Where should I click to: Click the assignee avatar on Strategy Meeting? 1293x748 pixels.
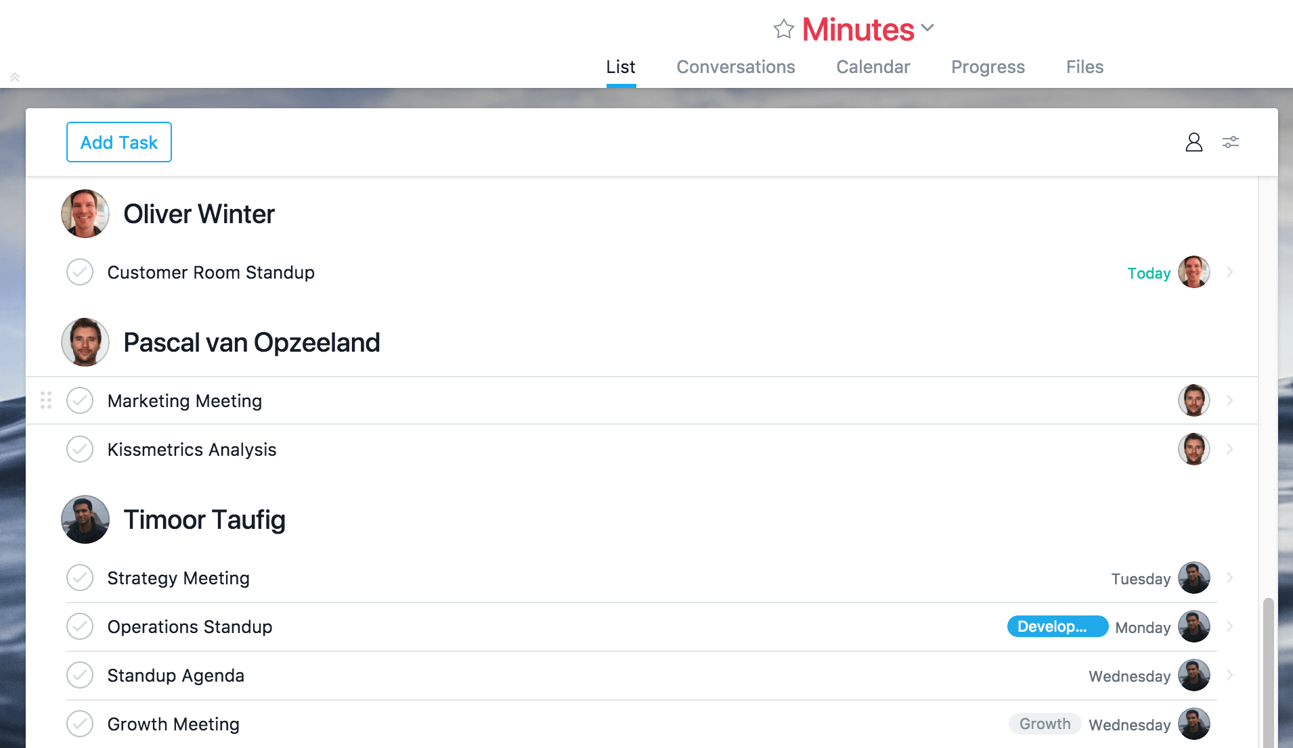[1193, 578]
